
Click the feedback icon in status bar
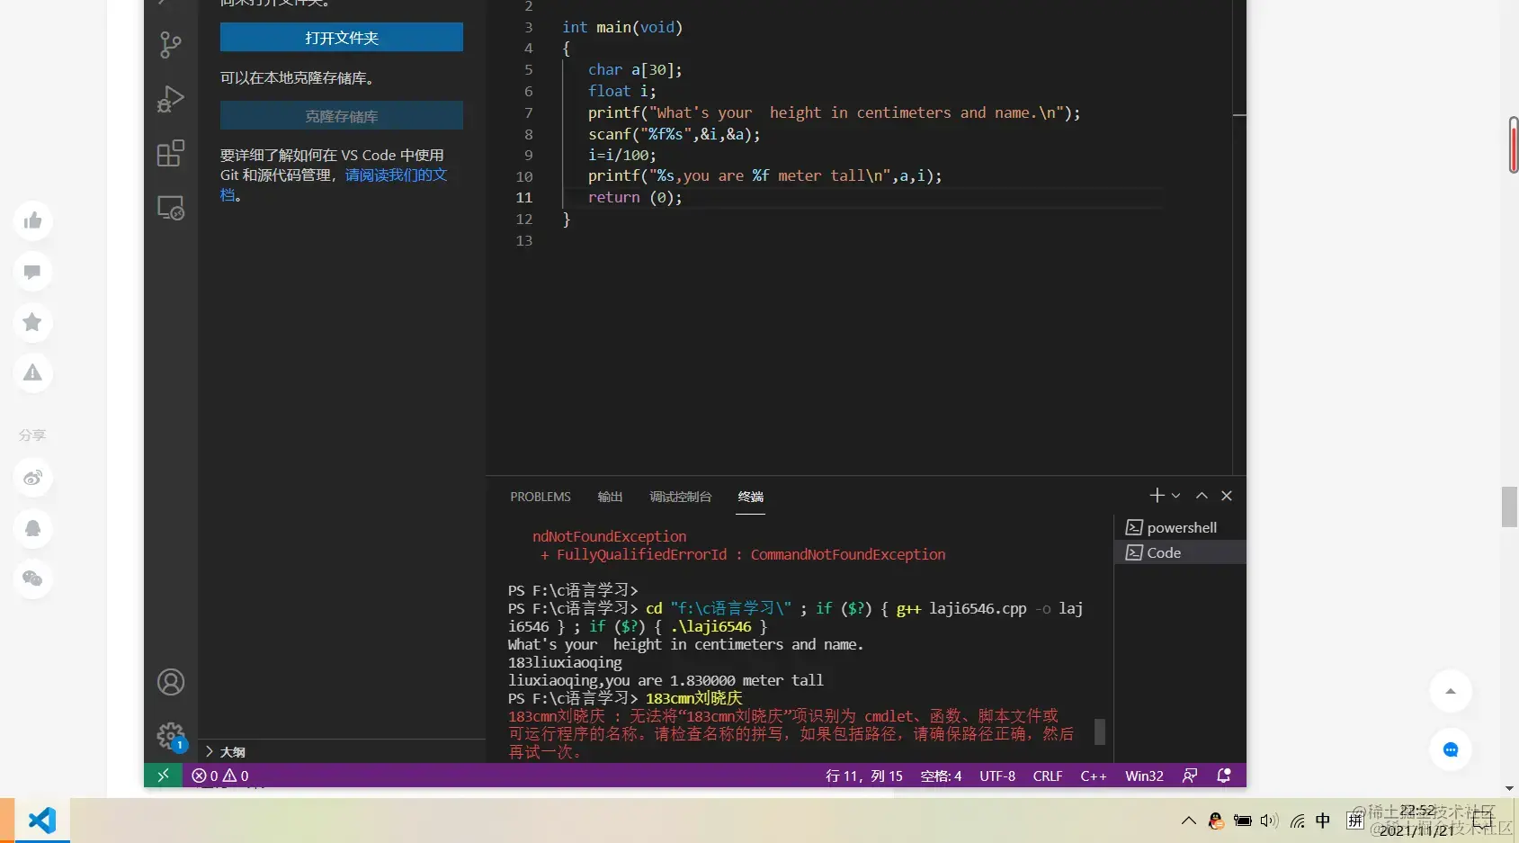click(x=1190, y=776)
